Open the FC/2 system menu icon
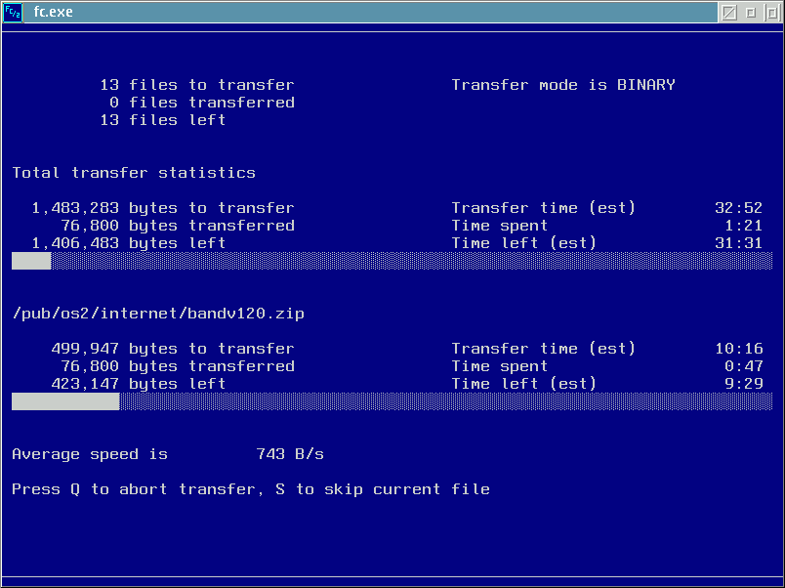The height and width of the screenshot is (588, 785). [x=13, y=12]
